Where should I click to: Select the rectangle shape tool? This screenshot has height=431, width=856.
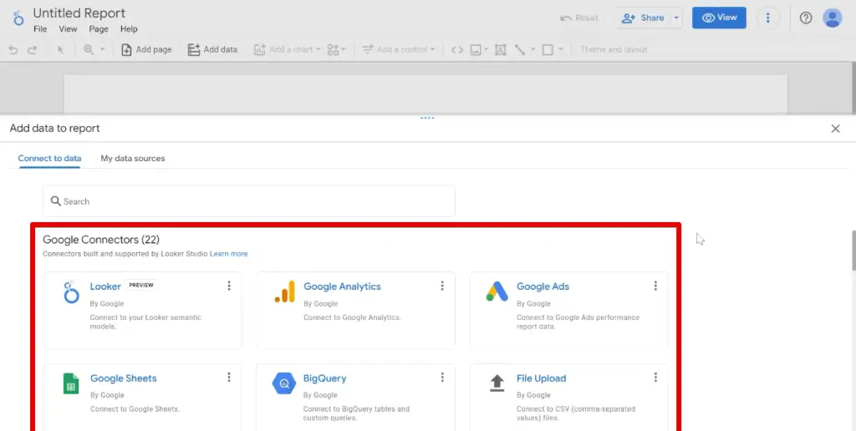(x=548, y=49)
